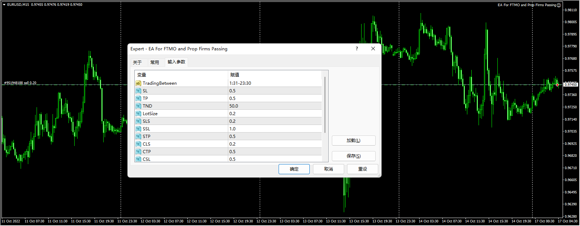Click the help question mark icon
The width and height of the screenshot is (580, 226).
(357, 49)
